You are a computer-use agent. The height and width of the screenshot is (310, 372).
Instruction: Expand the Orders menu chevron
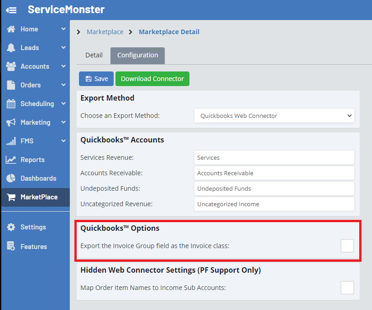coord(63,85)
